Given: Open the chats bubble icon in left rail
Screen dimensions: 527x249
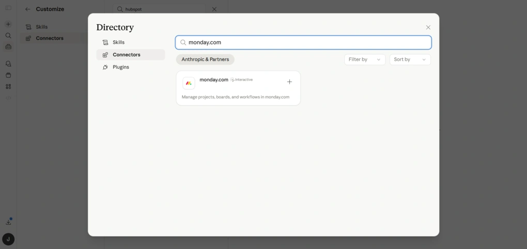Looking at the screenshot, I should [8, 64].
